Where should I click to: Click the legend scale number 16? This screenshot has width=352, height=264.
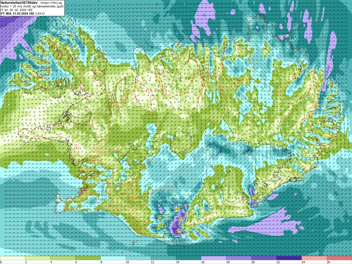[x=203, y=262]
